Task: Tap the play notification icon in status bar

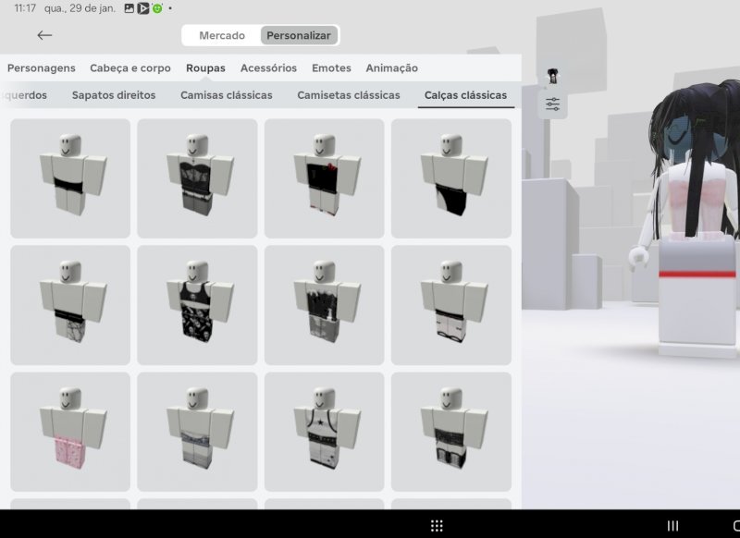Action: pyautogui.click(x=143, y=8)
